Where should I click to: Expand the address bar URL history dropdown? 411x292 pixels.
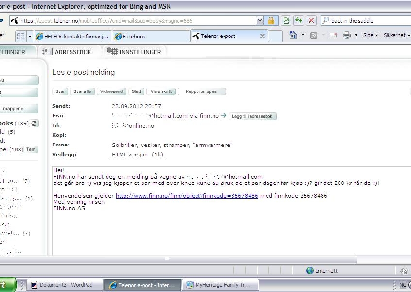click(260, 21)
